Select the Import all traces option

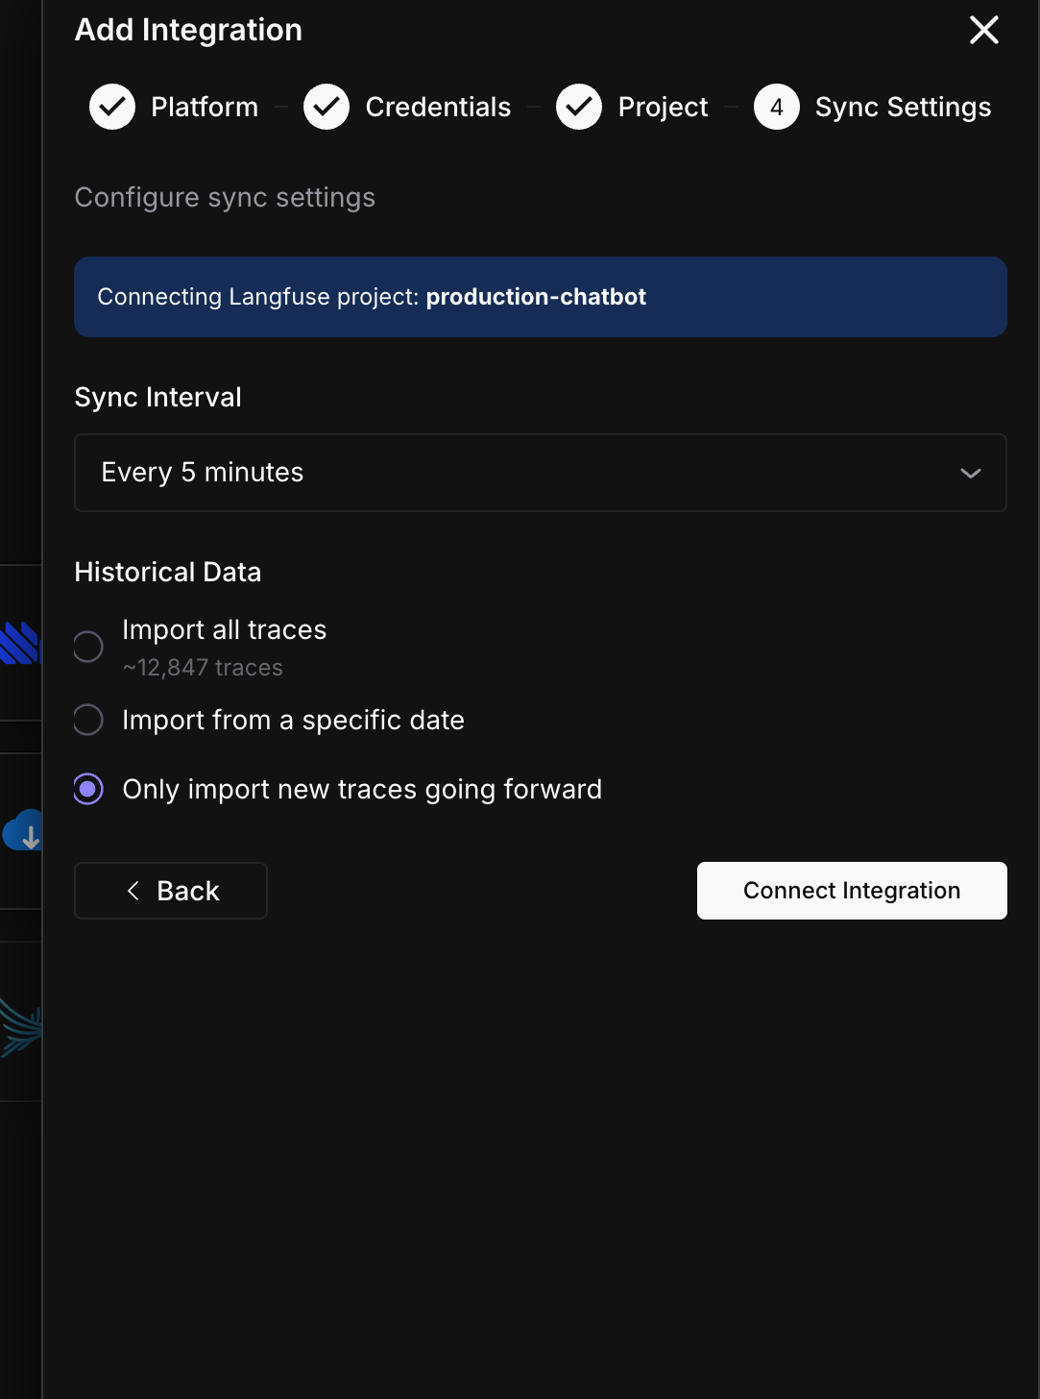click(87, 647)
